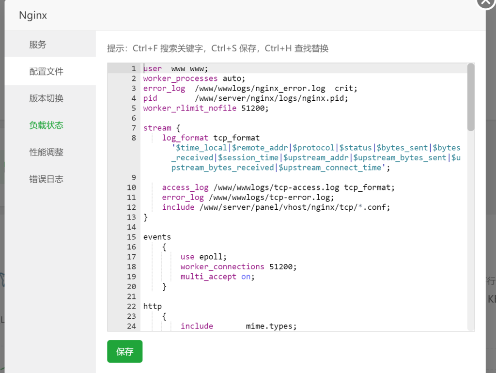Click the 'use epoll;' line

[x=204, y=257]
